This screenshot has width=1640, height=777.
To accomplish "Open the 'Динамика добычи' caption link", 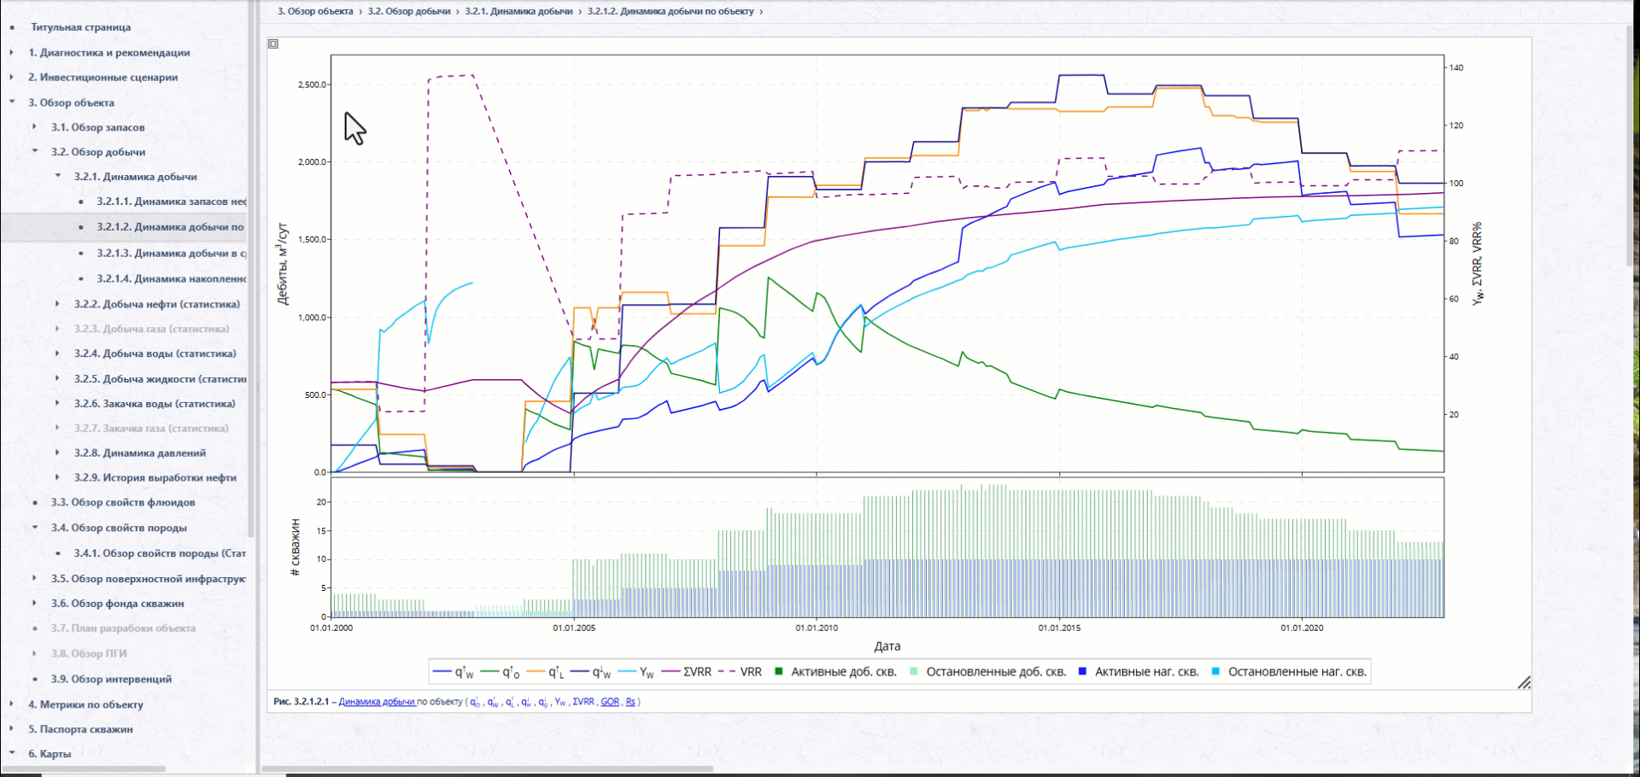I will coord(377,702).
